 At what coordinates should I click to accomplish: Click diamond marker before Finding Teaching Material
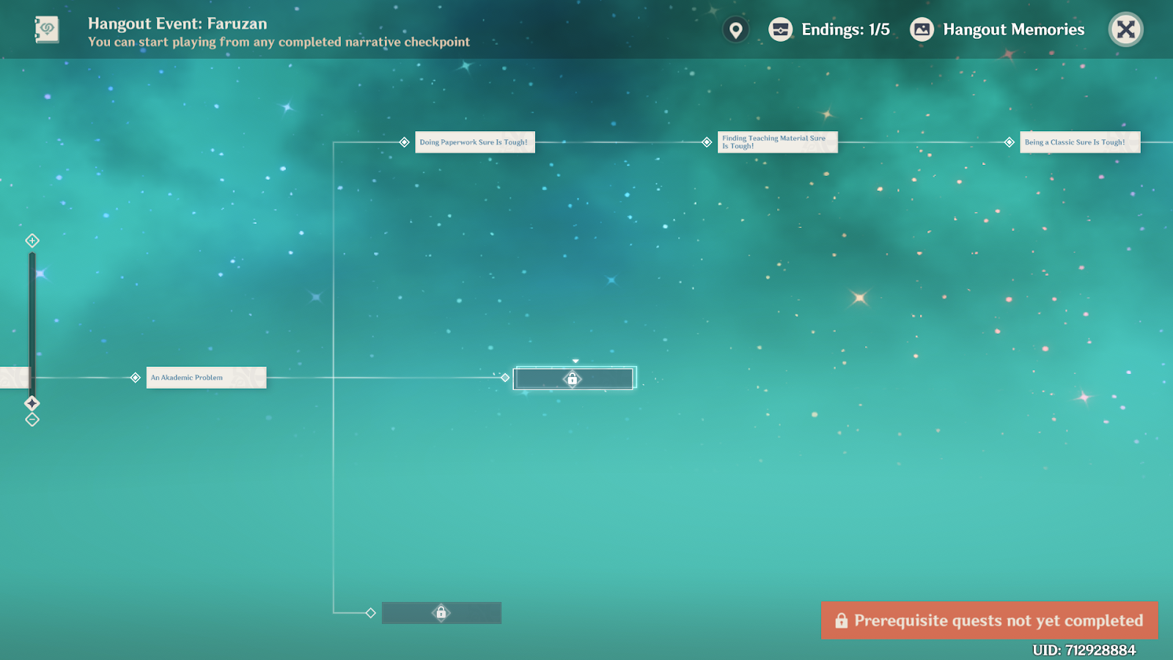coord(707,142)
